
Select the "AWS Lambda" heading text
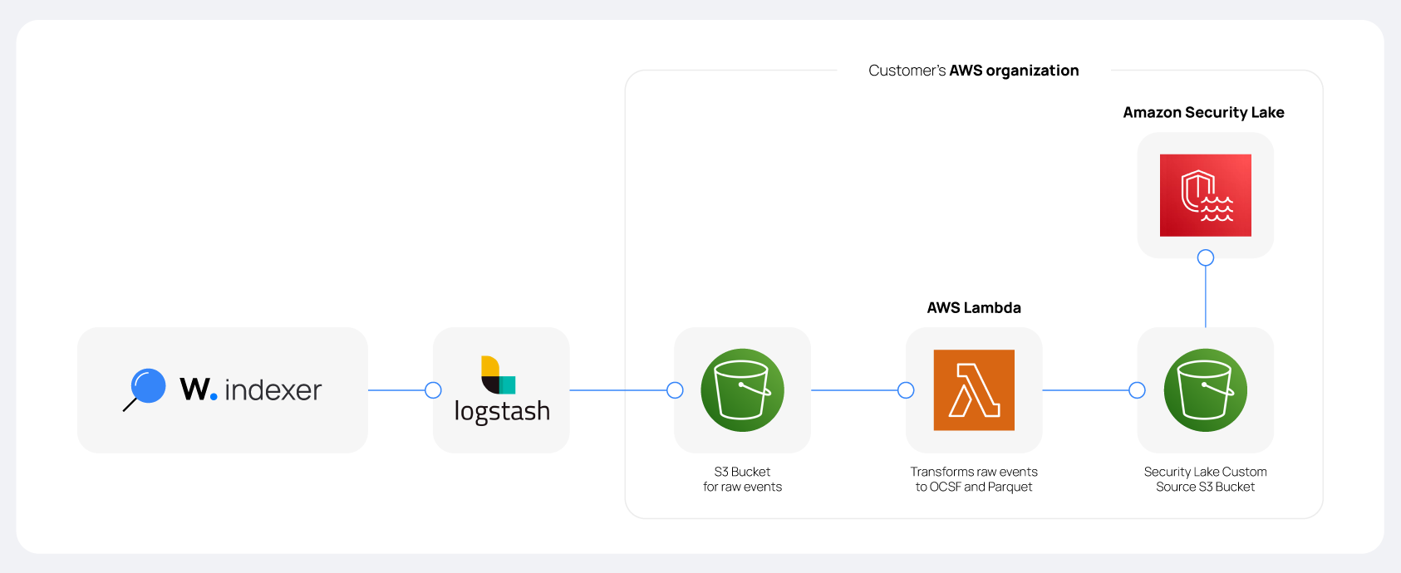point(974,307)
